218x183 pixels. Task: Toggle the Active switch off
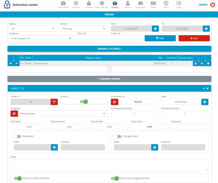coord(84,102)
